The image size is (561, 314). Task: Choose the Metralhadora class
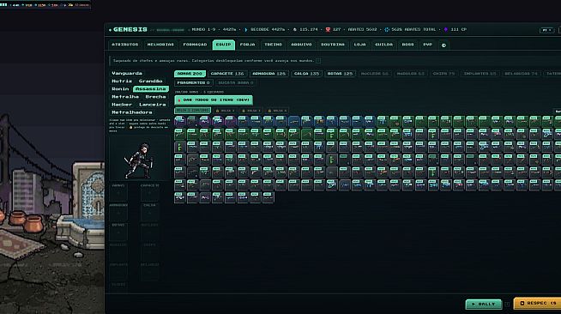pyautogui.click(x=131, y=112)
